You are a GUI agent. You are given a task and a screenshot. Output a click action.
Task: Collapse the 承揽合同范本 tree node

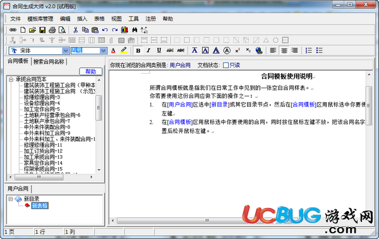(11, 79)
